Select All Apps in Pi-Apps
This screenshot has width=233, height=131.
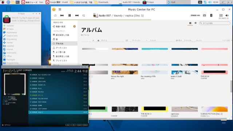pyautogui.click(x=22, y=29)
